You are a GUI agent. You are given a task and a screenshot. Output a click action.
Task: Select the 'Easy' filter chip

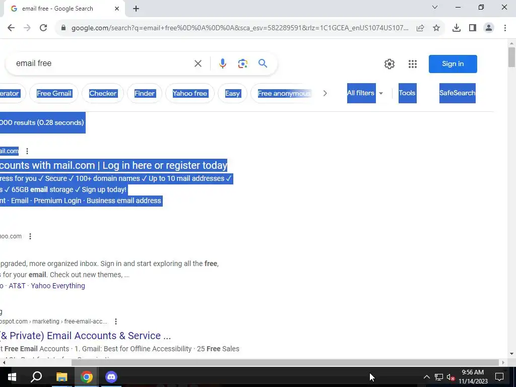[x=232, y=93]
